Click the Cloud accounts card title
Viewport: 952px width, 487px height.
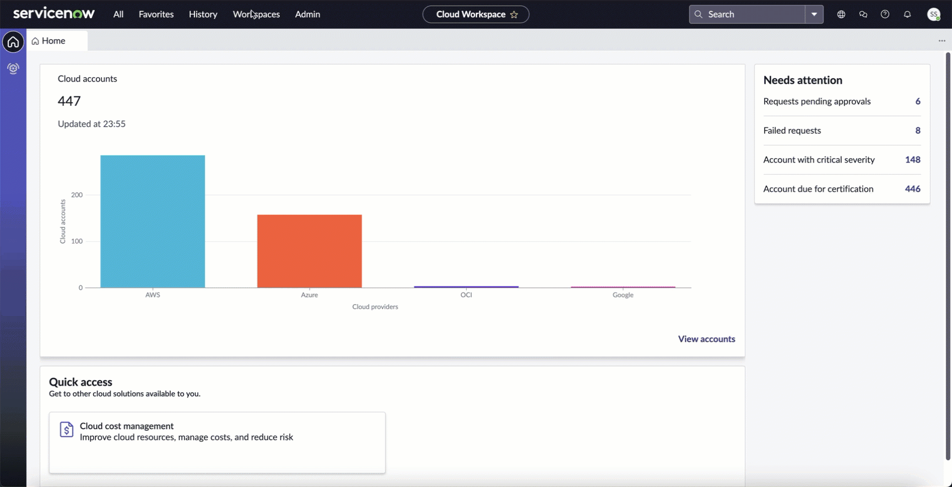[87, 79]
